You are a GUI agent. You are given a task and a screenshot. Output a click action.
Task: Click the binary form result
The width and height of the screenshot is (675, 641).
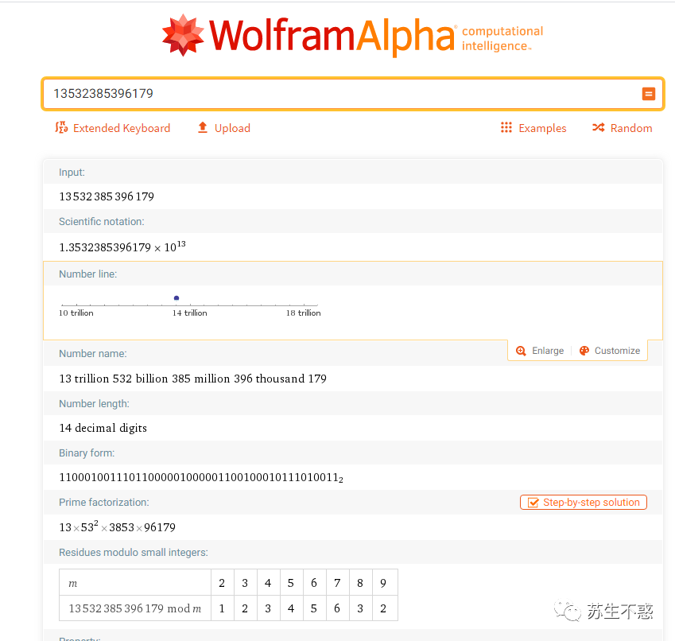point(201,478)
